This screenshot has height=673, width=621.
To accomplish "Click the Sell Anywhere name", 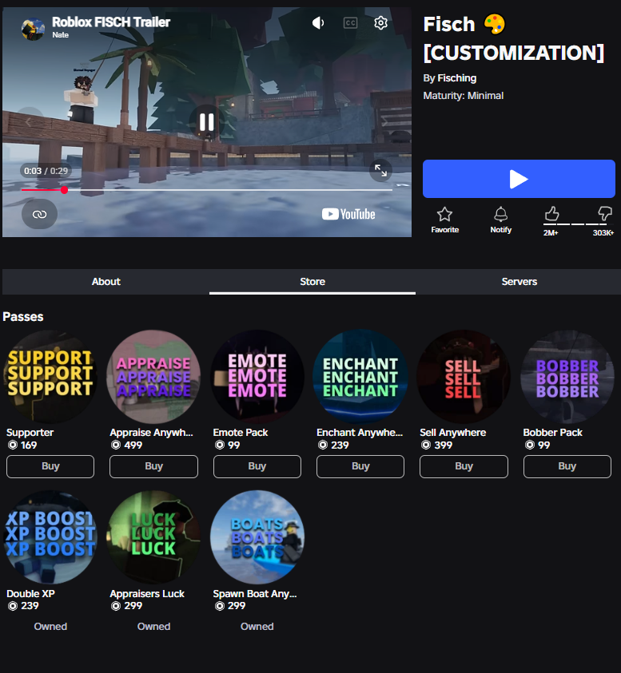I will click(452, 432).
